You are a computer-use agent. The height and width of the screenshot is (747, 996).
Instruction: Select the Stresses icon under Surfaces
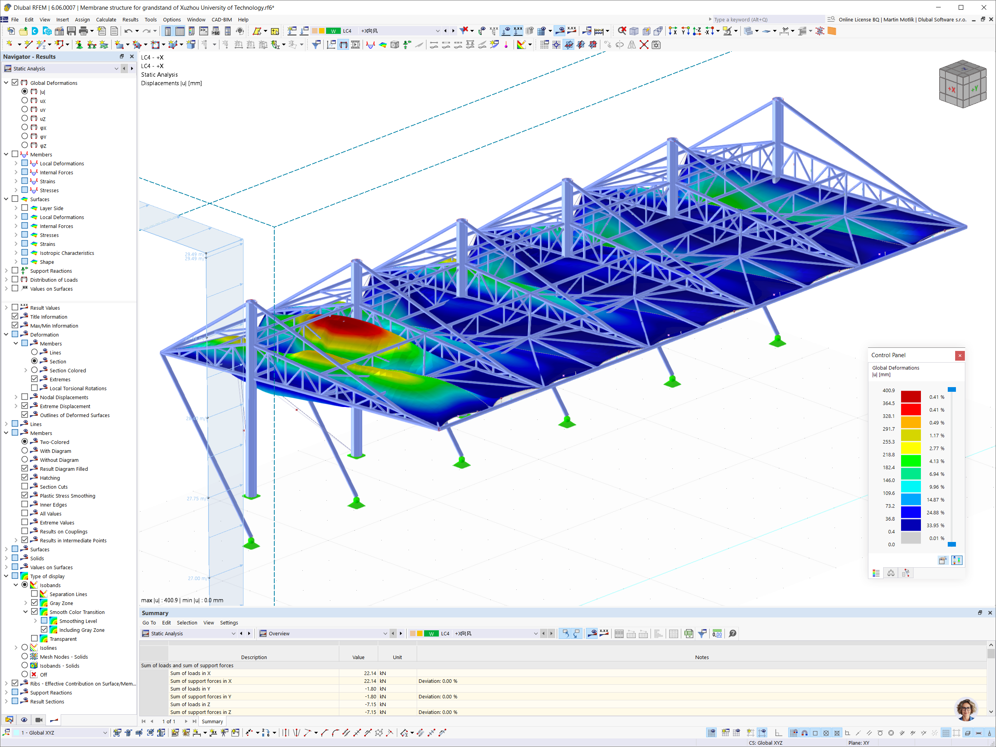pos(34,235)
